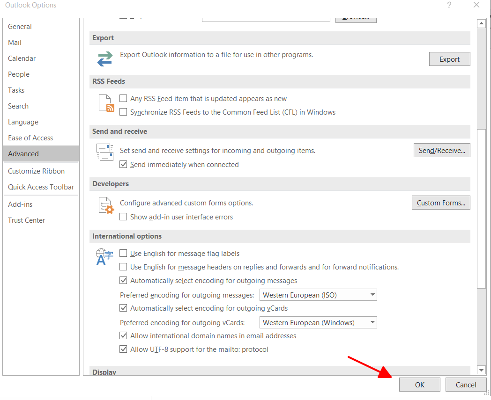Toggle Automatically select encoding for outgoing messages
This screenshot has height=400, width=491.
123,281
